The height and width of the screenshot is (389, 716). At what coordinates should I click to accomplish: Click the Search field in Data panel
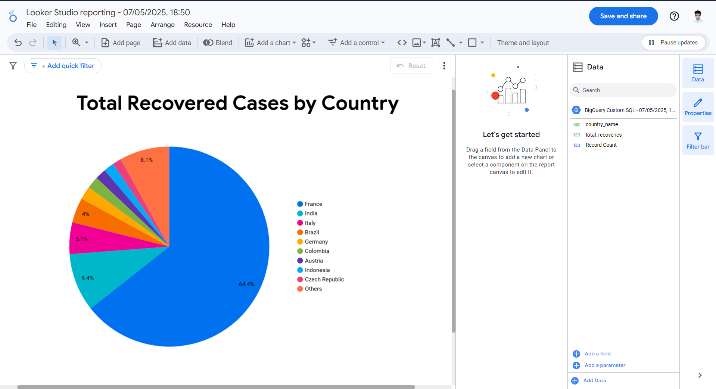(x=623, y=90)
